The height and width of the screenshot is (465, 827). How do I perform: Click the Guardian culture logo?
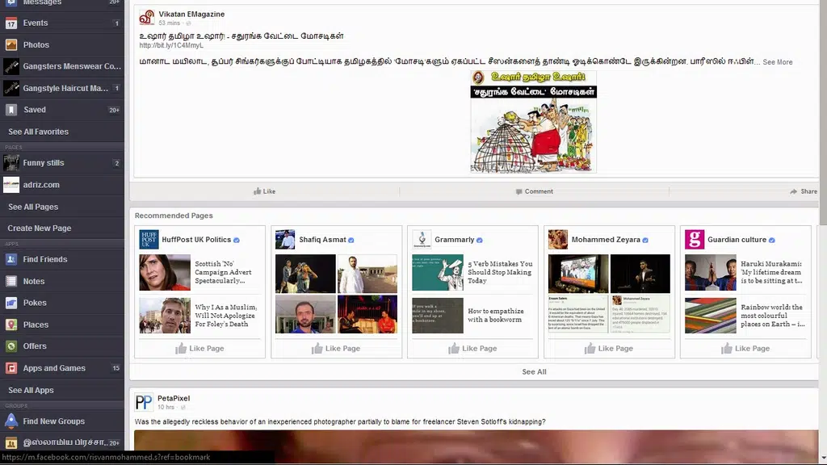coord(695,239)
